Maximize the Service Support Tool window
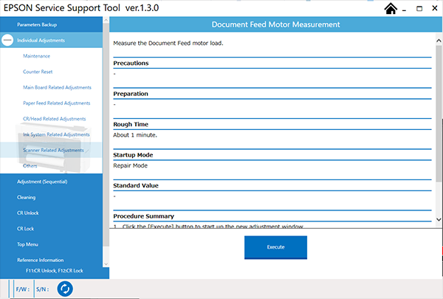This screenshot has height=299, width=443. pos(419,8)
